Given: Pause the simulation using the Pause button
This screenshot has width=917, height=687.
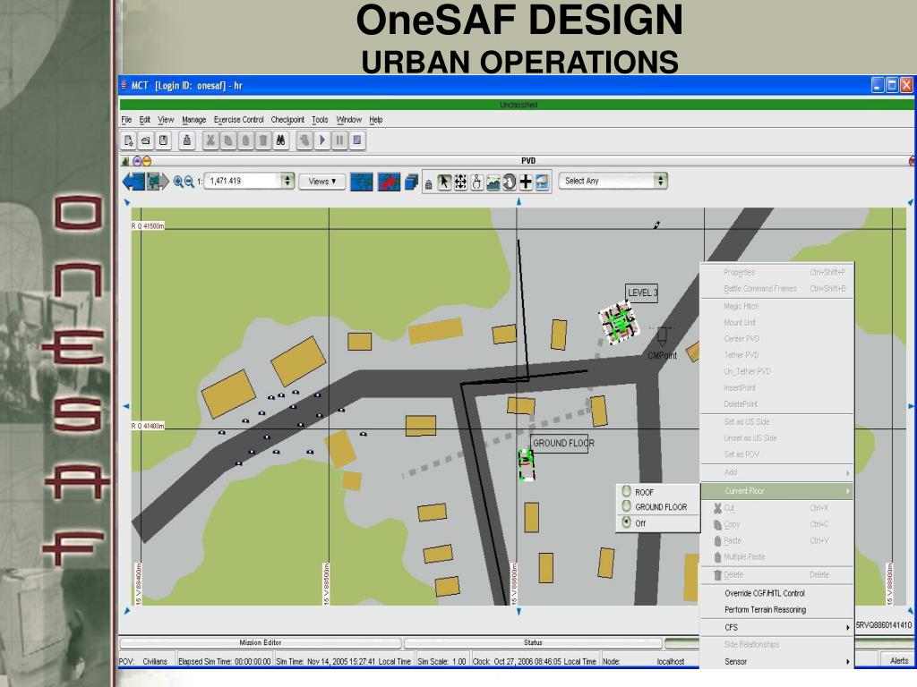Looking at the screenshot, I should pyautogui.click(x=339, y=140).
